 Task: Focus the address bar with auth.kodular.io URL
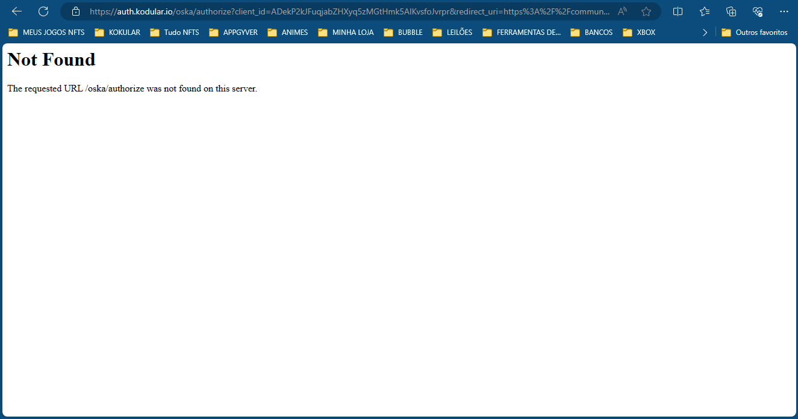pyautogui.click(x=349, y=11)
